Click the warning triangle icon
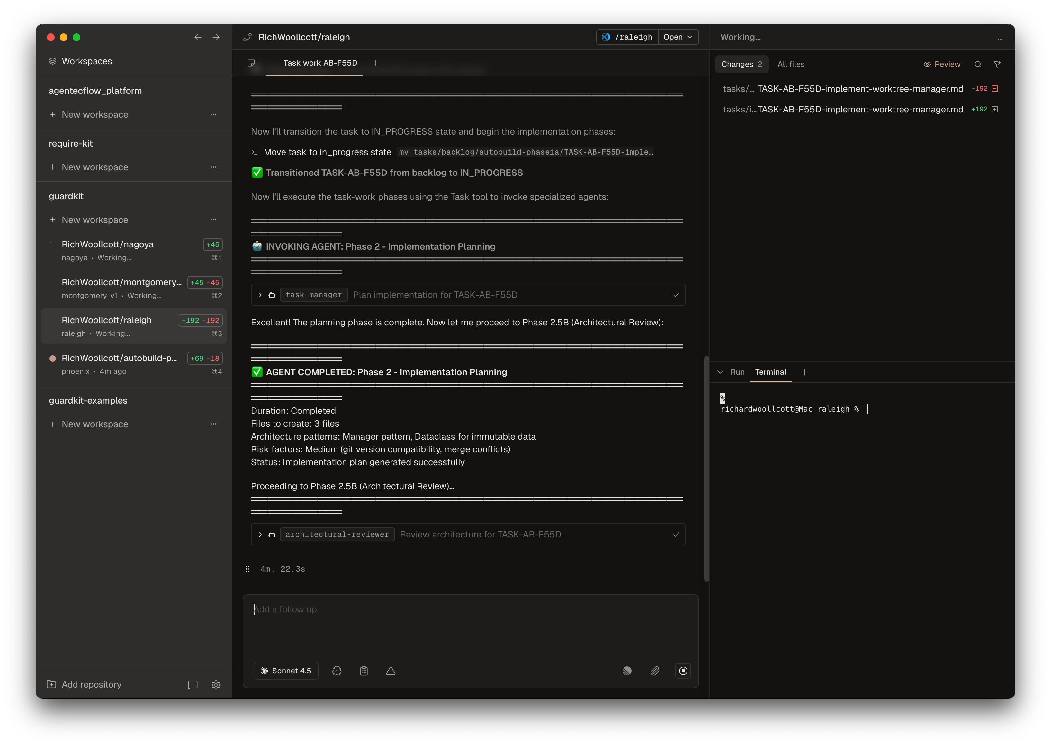 (x=391, y=671)
